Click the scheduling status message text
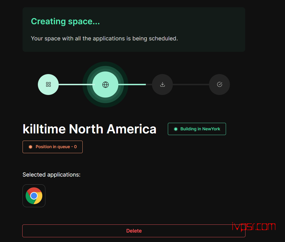The height and width of the screenshot is (242, 285). [104, 38]
